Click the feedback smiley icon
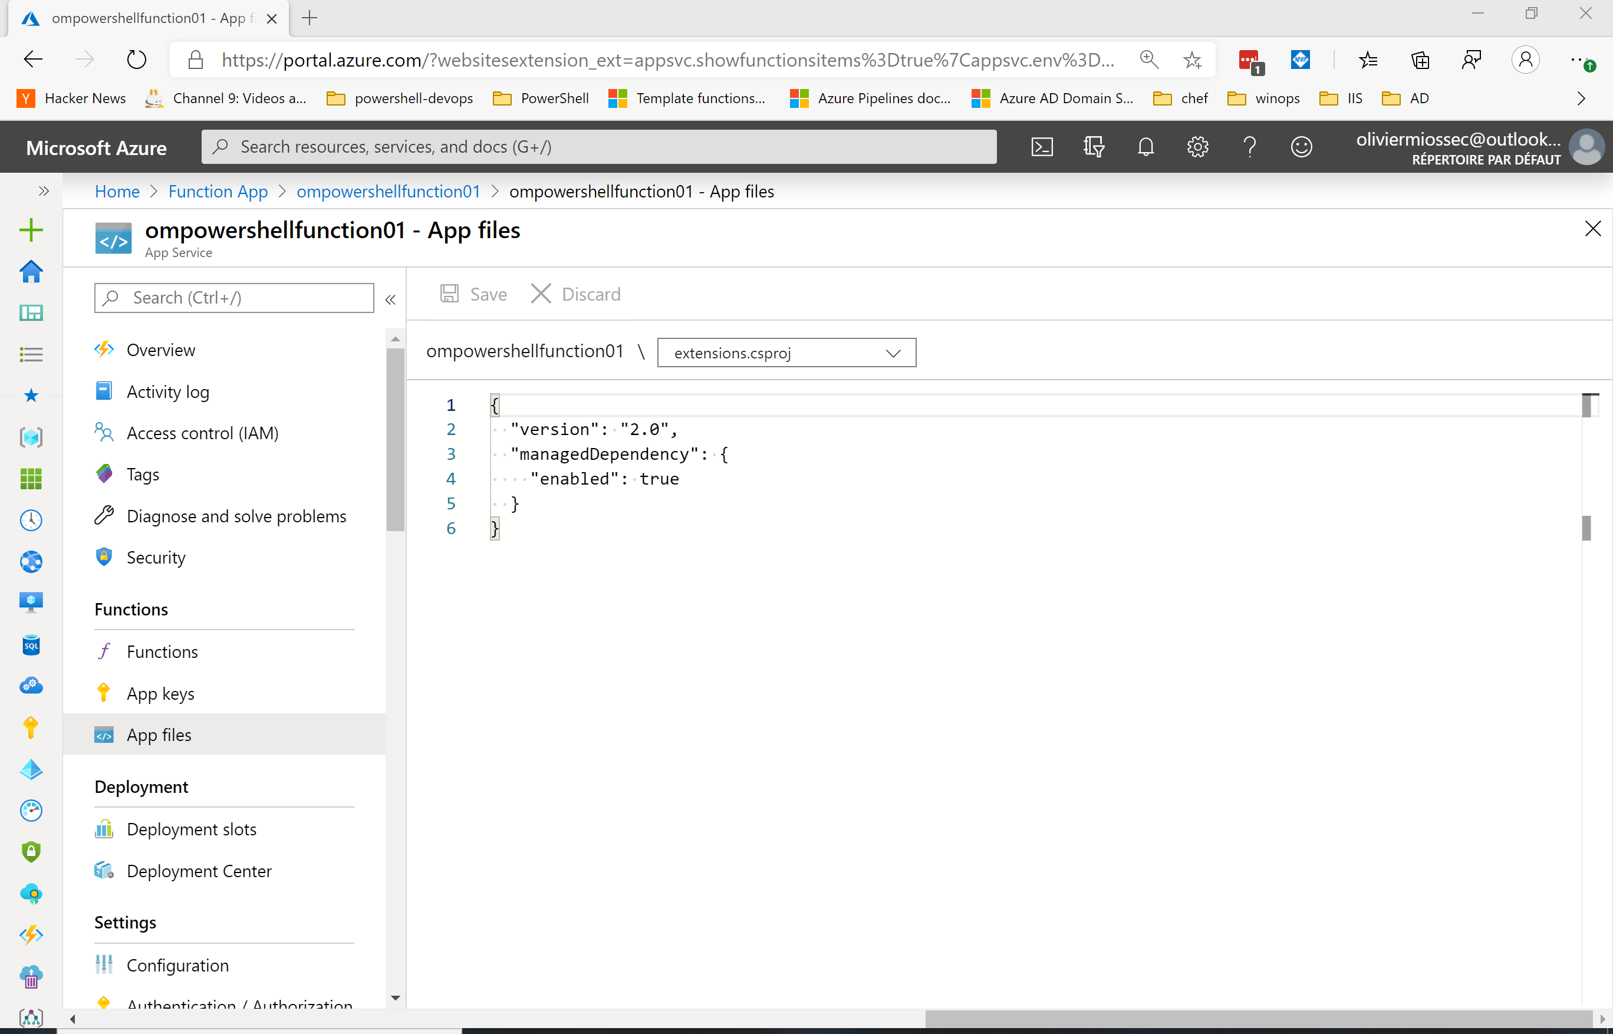The width and height of the screenshot is (1613, 1034). pos(1301,146)
